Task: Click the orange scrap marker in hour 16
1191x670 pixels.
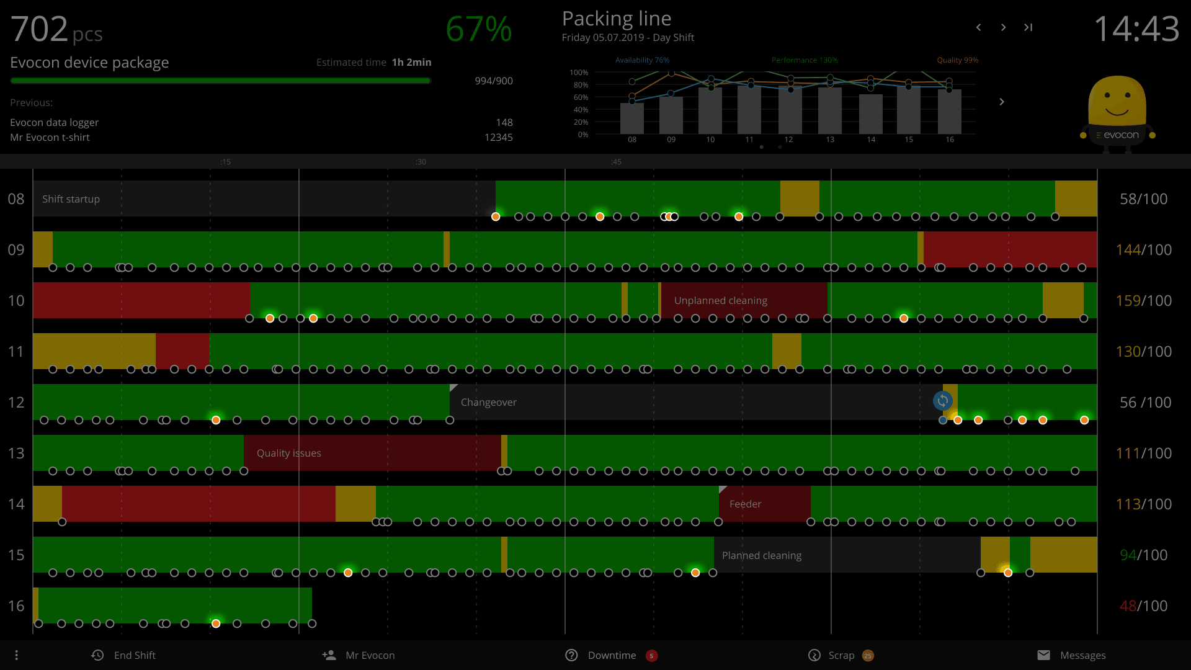Action: pyautogui.click(x=216, y=623)
